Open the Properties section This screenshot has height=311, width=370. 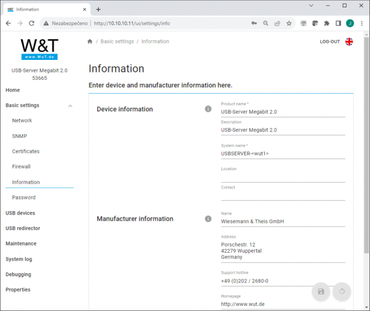point(18,290)
